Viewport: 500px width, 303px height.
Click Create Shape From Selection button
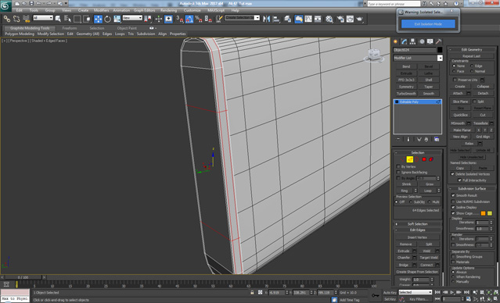[417, 272]
